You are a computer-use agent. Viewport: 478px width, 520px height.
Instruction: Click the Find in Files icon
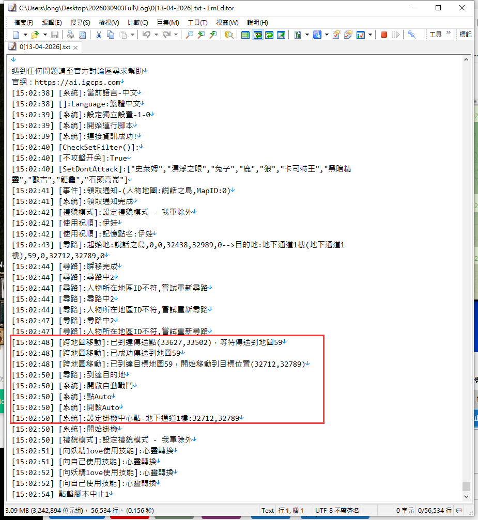point(229,35)
